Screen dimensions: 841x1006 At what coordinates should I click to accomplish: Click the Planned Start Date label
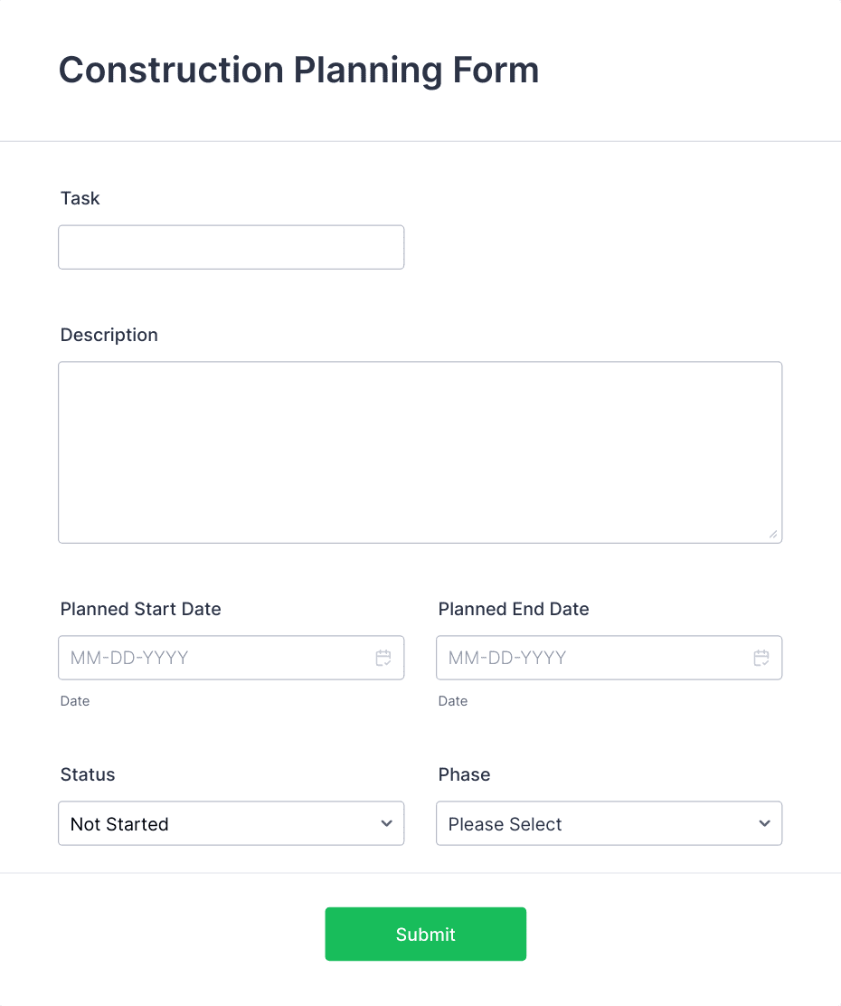(140, 609)
